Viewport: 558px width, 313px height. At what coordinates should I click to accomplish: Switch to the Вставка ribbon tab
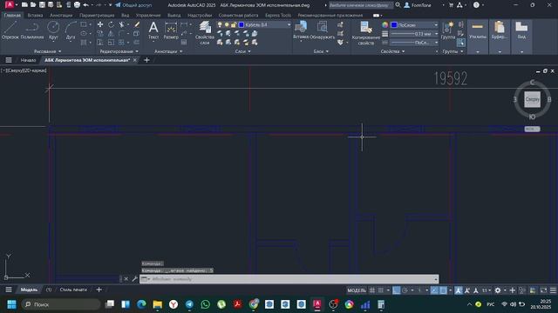coord(35,16)
